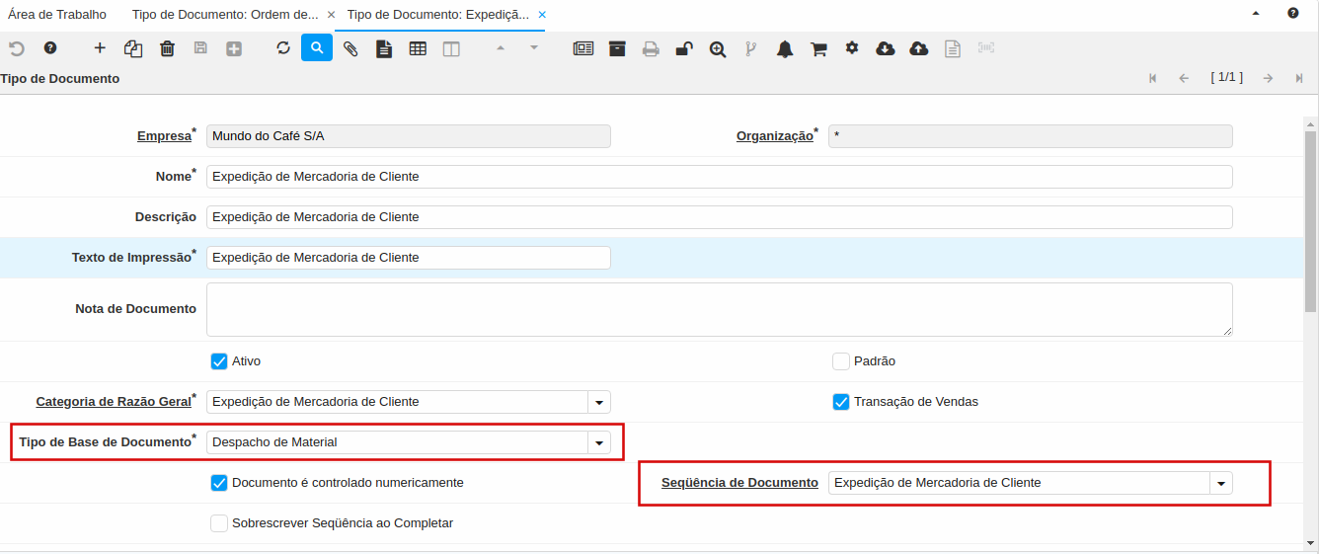Viewport: 1319px width, 554px height.
Task: Click the Seqüência de Documento label link
Action: 739,483
